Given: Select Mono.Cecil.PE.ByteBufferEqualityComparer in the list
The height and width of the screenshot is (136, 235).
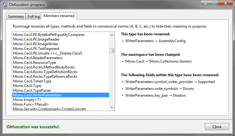Looking at the screenshot, I should pyautogui.click(x=49, y=35).
